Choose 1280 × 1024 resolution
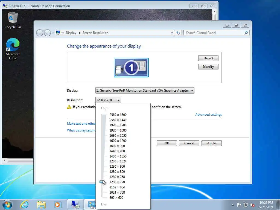The height and width of the screenshot is (210, 280). pos(118,161)
